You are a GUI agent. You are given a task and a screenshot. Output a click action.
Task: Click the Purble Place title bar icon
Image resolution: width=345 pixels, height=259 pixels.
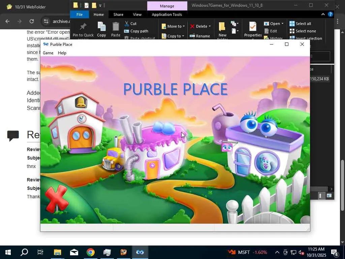(46, 44)
